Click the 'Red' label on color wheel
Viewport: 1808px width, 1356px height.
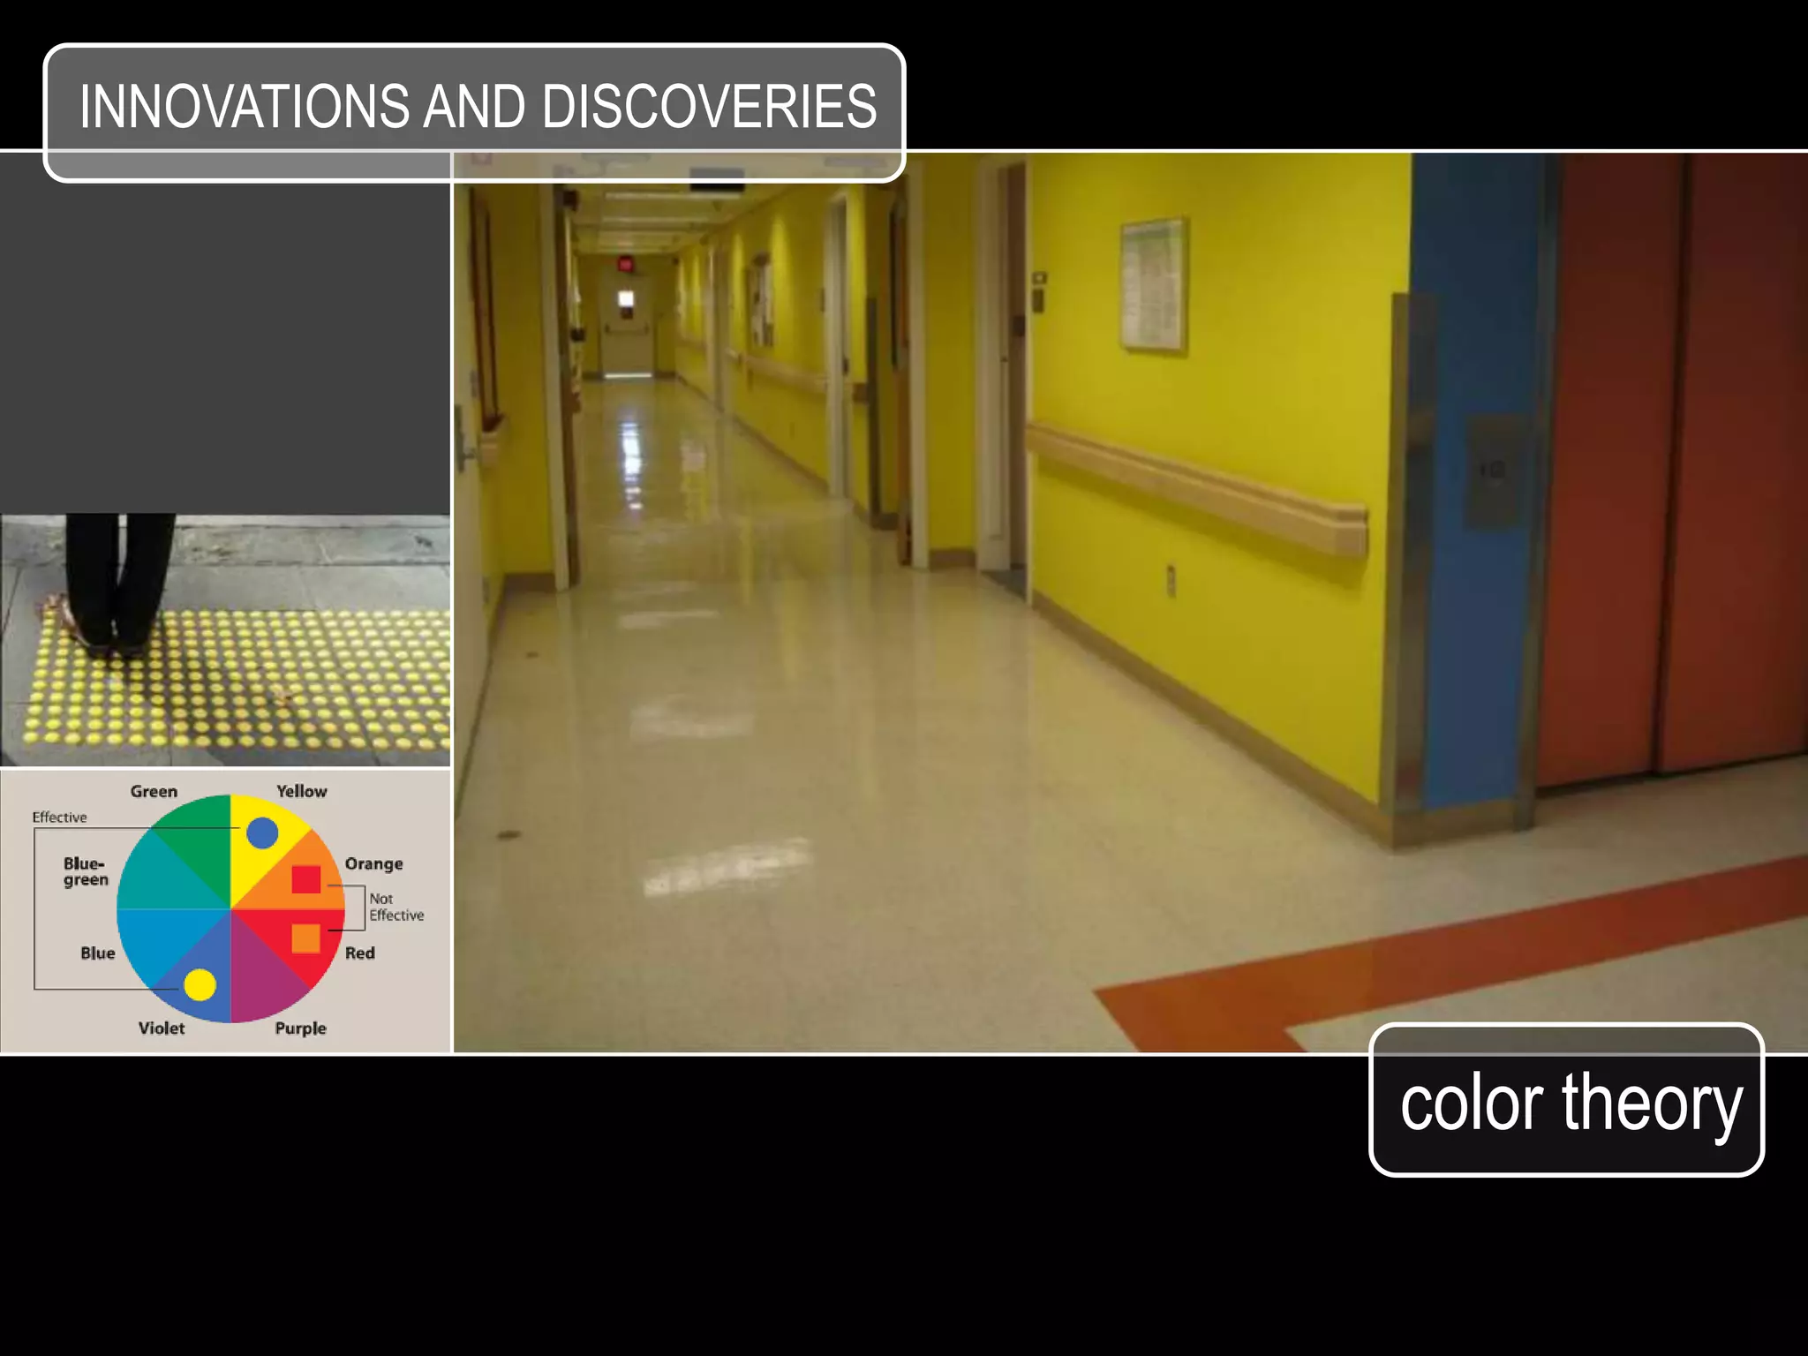tap(360, 953)
